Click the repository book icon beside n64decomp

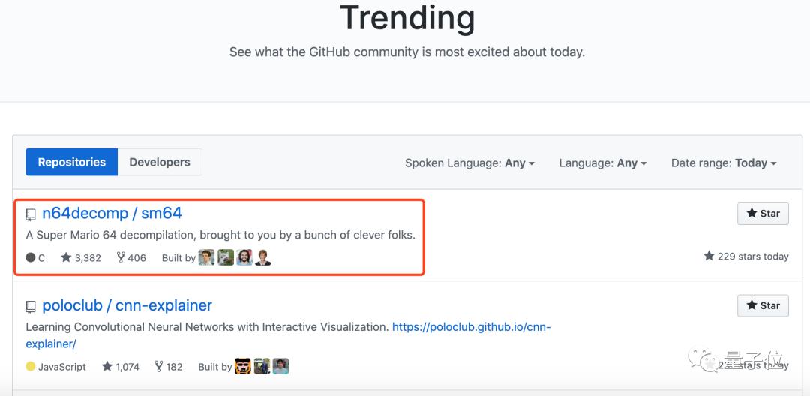(31, 214)
